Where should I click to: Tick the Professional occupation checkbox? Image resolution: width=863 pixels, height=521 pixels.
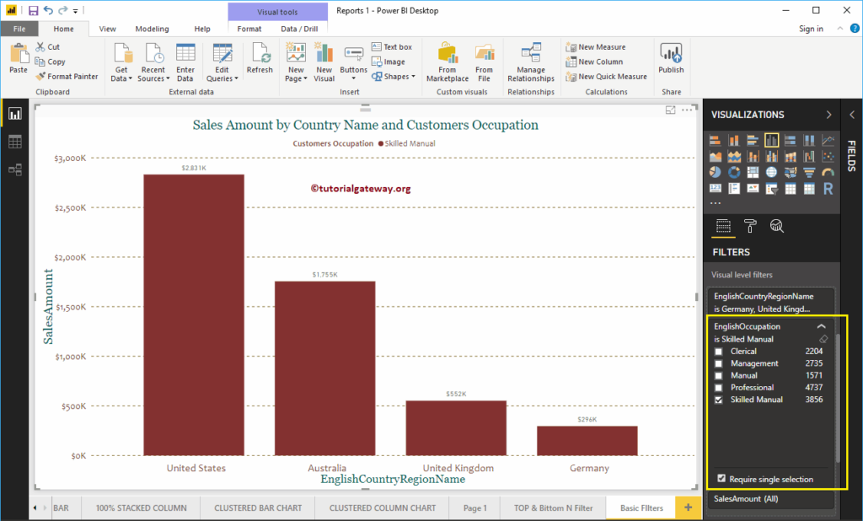click(x=718, y=388)
